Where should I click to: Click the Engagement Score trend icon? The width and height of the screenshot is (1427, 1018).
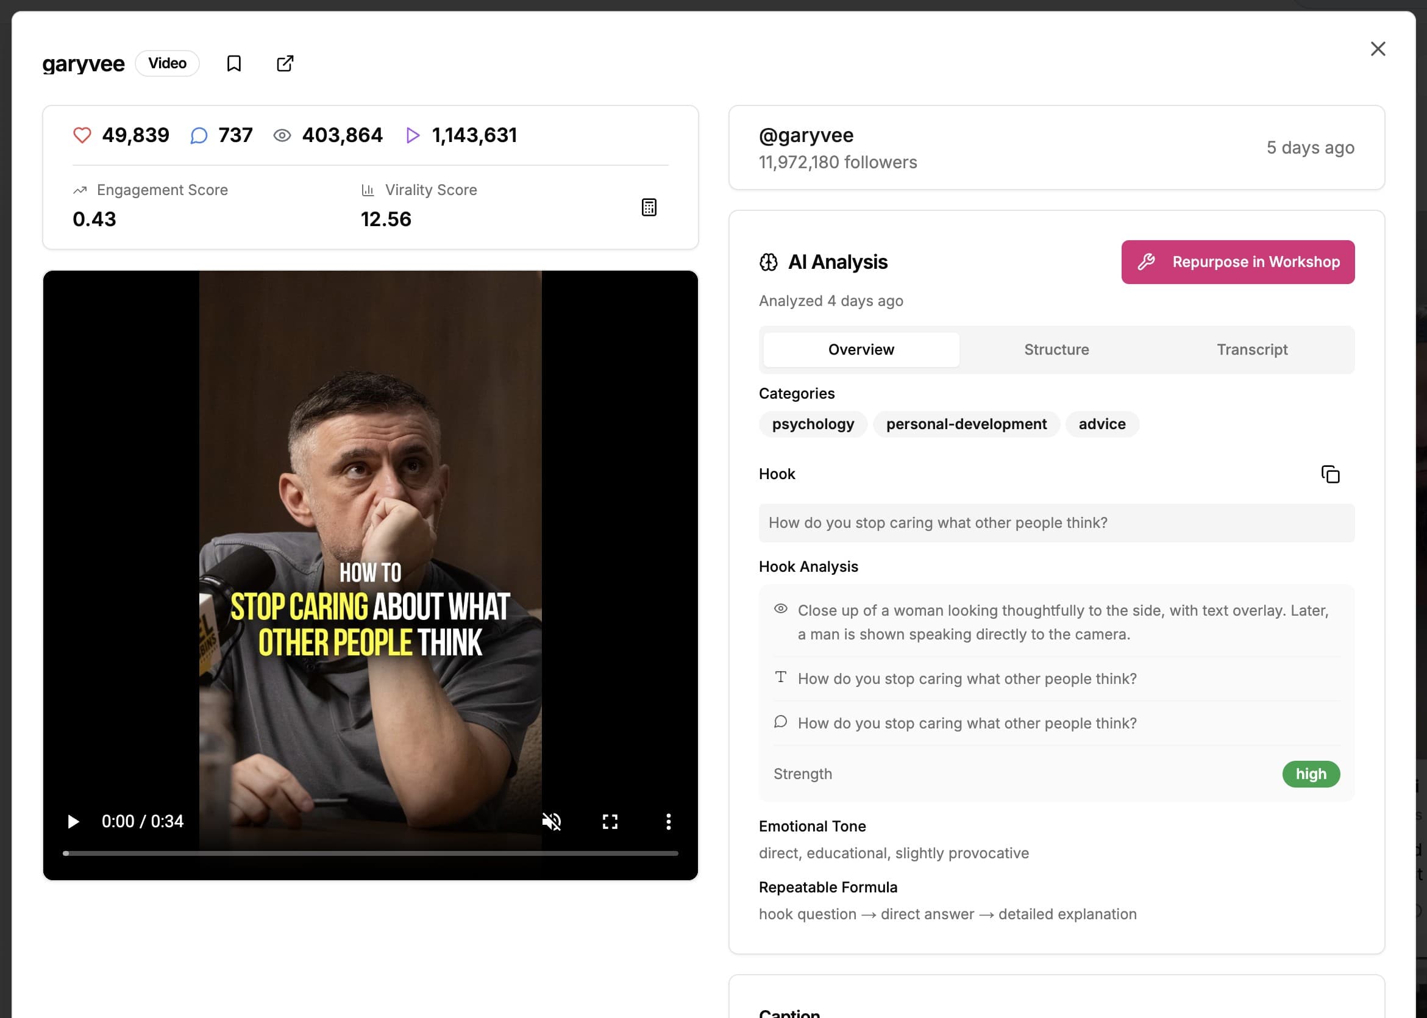click(80, 190)
